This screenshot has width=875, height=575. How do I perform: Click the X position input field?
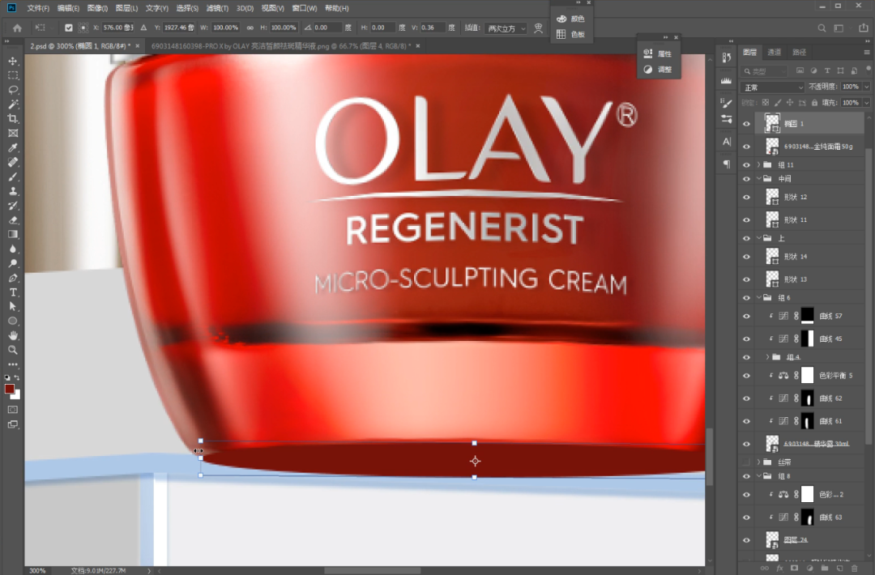[117, 28]
